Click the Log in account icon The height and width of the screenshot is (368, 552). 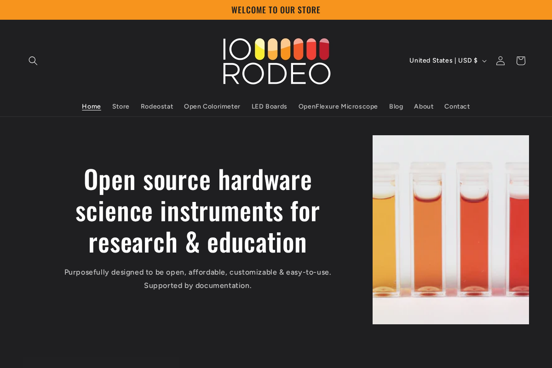(x=500, y=60)
